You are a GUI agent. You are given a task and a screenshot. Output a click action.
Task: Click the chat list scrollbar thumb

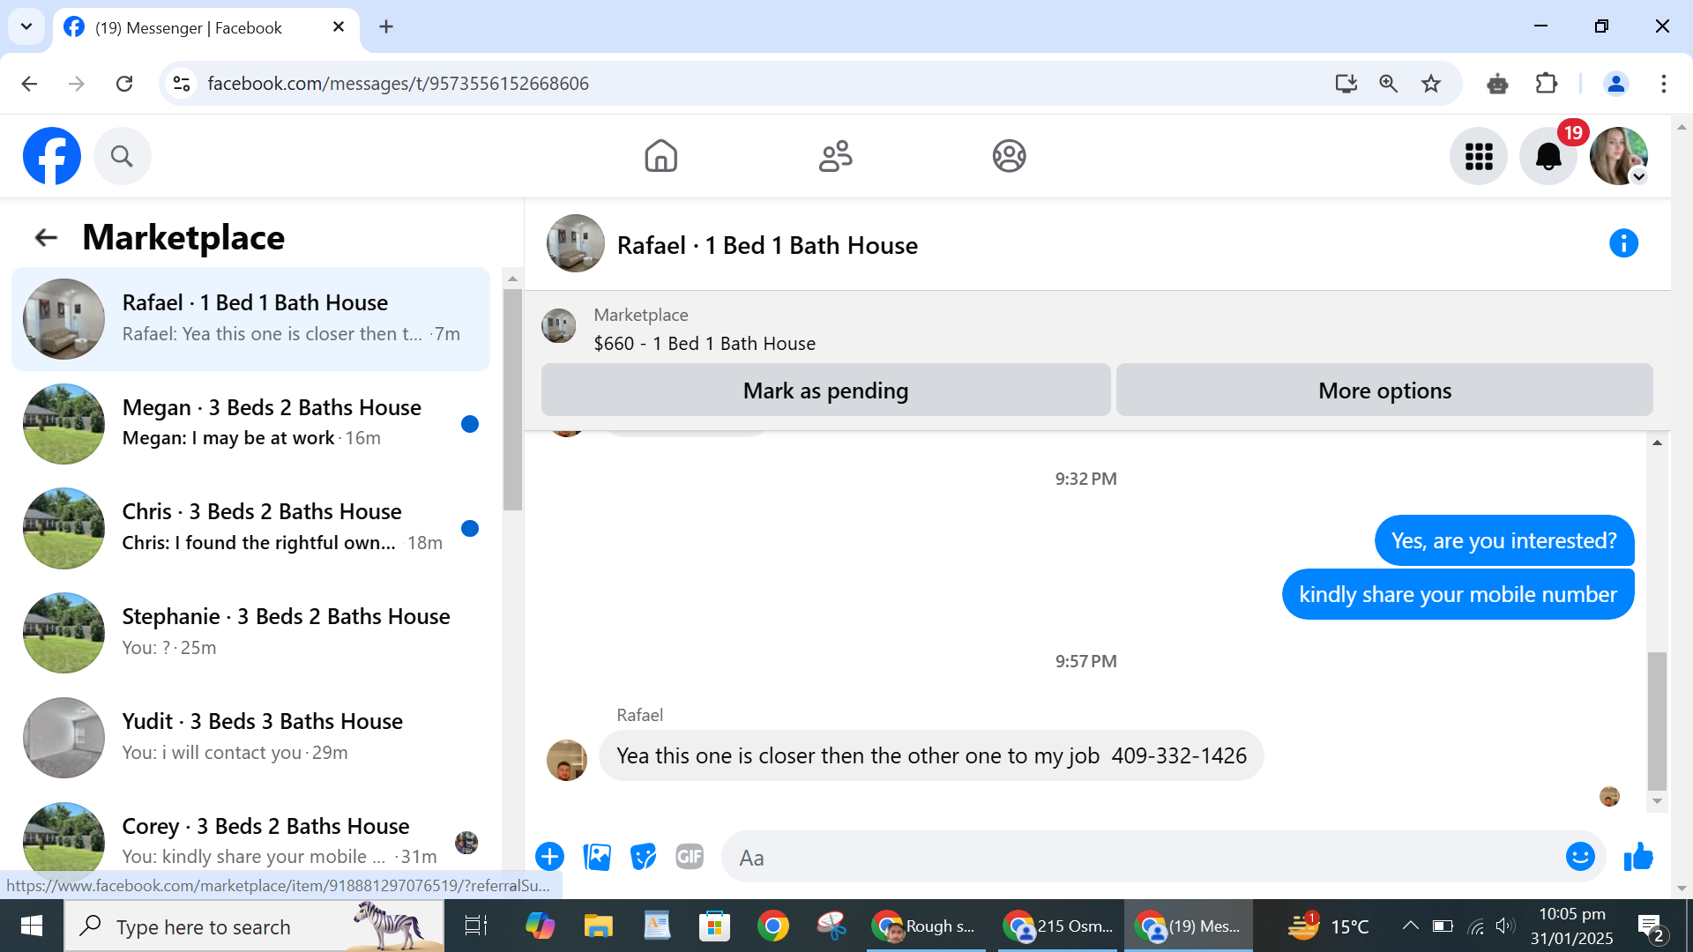(512, 399)
